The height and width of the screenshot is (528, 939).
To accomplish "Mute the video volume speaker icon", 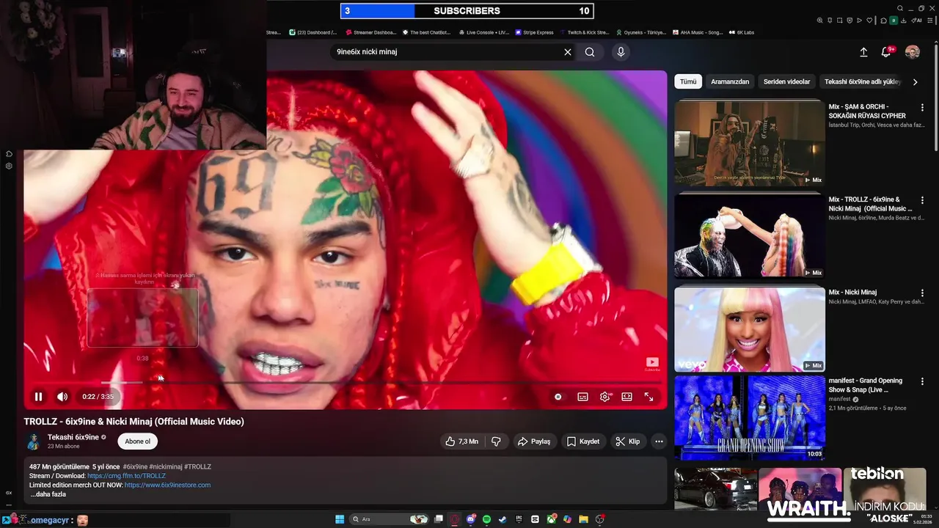I will pos(62,397).
